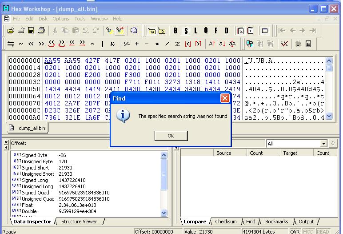Toggle the Byte (B) data type button
343x234 pixels.
175,31
